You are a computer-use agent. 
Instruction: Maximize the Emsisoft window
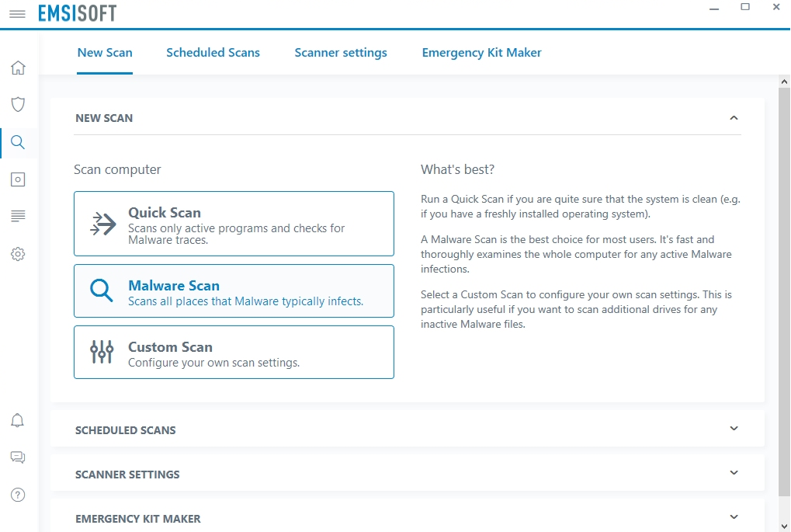[x=745, y=7]
